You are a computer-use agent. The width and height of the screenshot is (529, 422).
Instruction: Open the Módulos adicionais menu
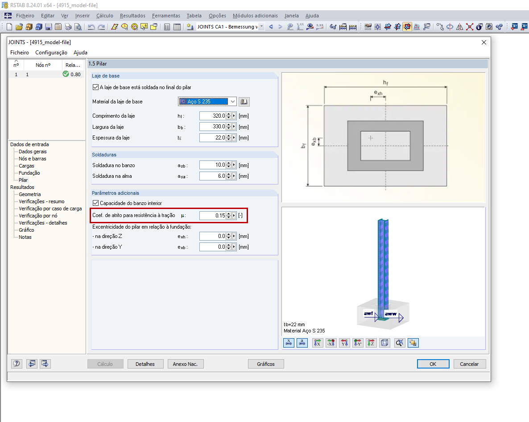click(x=255, y=16)
